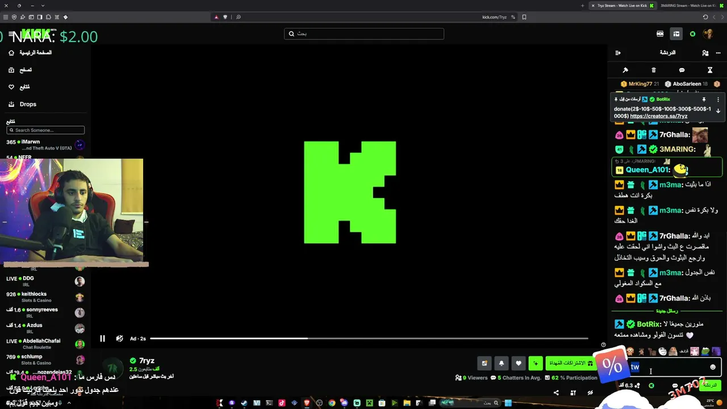Screen dimensions: 727x409
Task: Click MrKing77 in the chat leaderboard
Action: (640, 84)
